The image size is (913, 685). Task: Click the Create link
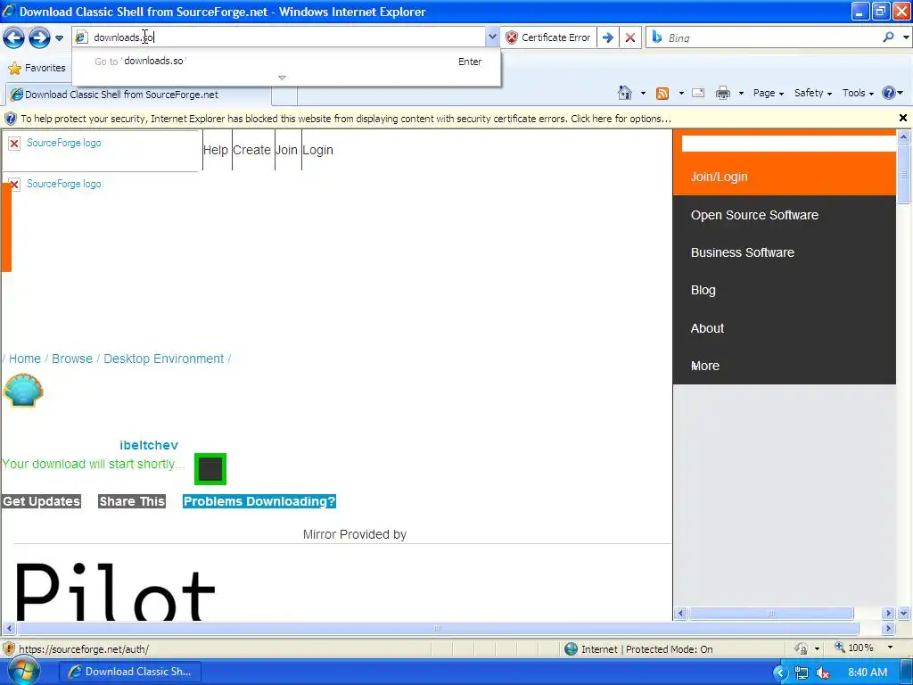point(251,150)
